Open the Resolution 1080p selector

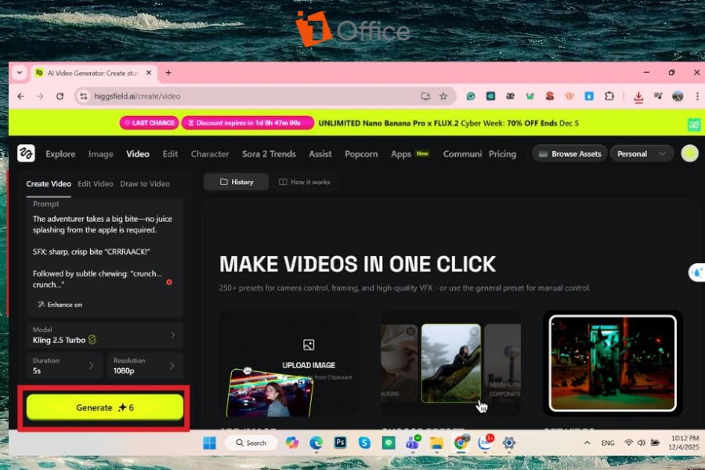145,366
